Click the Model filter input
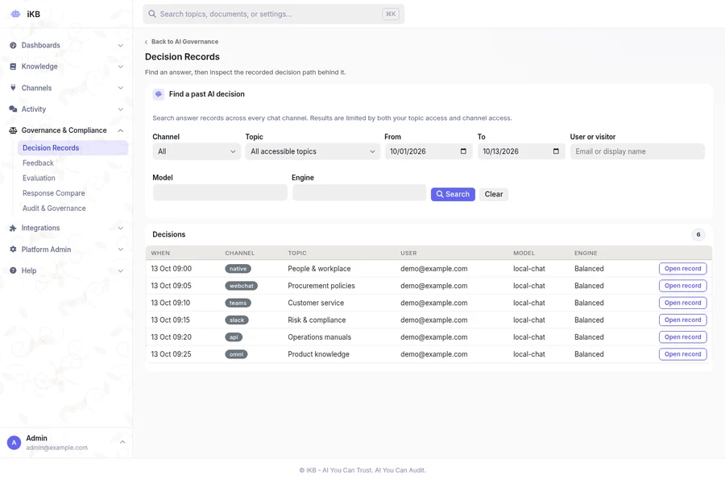 220,192
